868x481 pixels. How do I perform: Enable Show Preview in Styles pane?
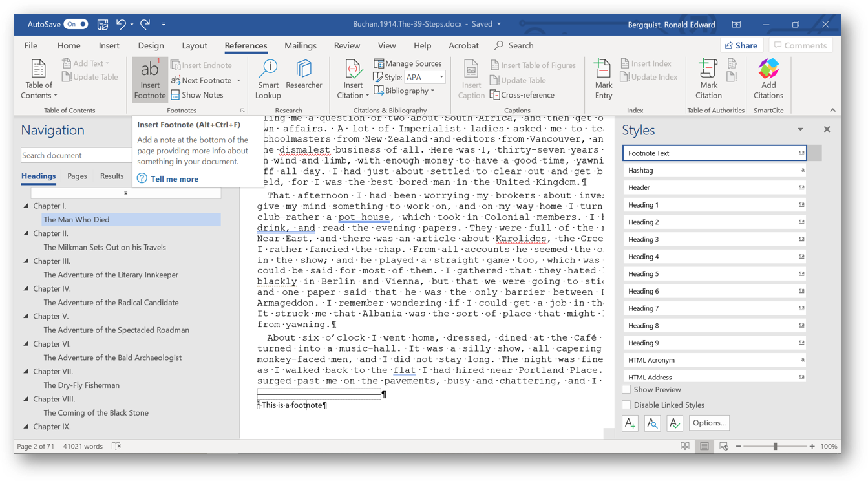pos(625,390)
